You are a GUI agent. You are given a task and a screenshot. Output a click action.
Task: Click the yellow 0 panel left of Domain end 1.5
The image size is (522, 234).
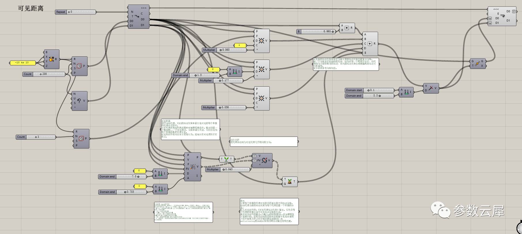coord(213,69)
